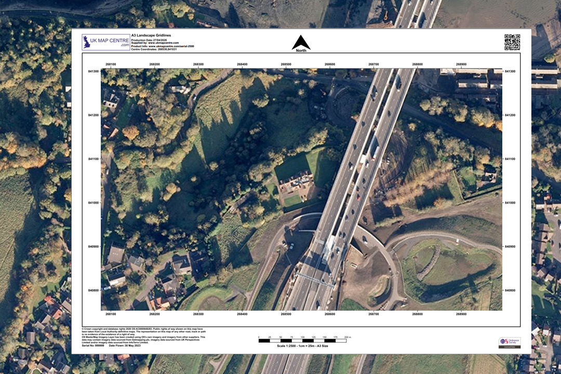
Task: Select gridline label 840800 on the right edge
Action: click(510, 291)
